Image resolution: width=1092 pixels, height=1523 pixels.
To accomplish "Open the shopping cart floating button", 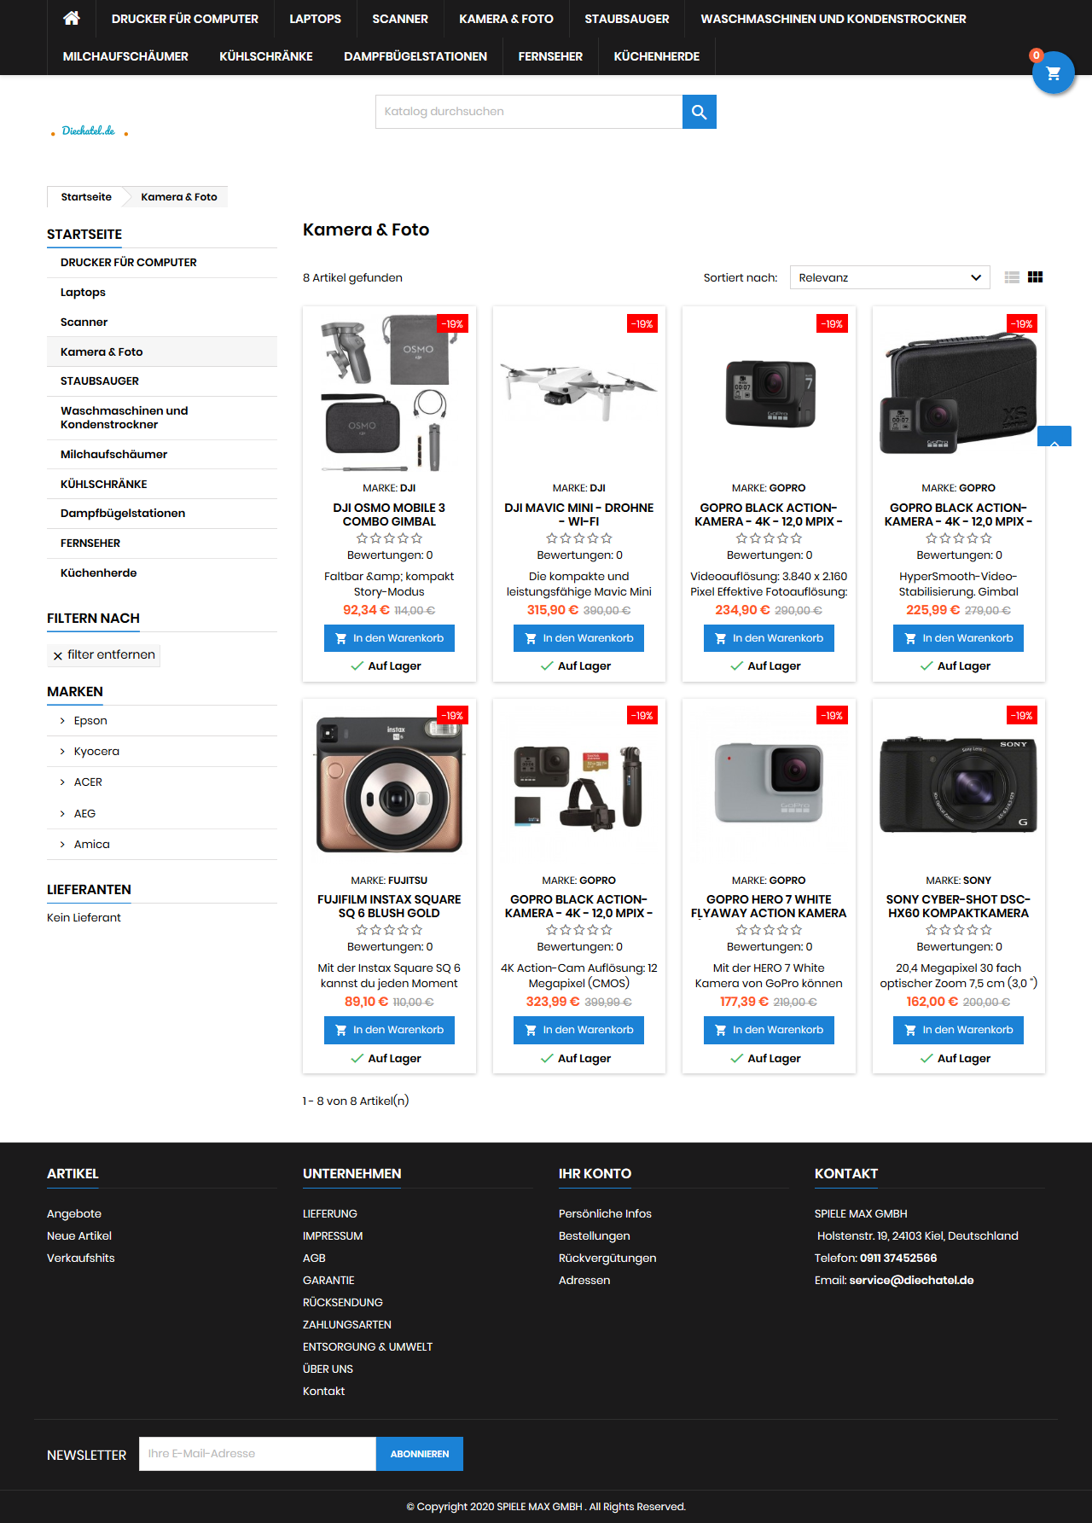I will click(x=1053, y=73).
